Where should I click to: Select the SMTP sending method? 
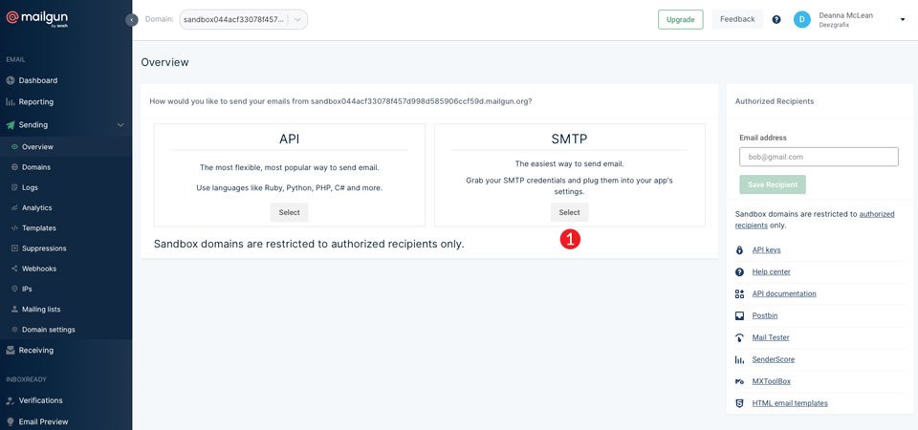tap(569, 212)
